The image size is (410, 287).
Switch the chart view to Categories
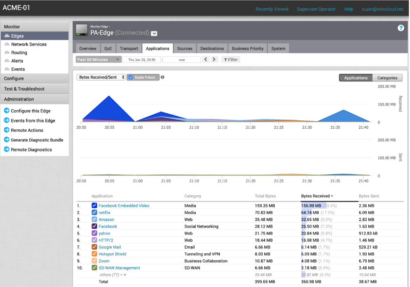pos(388,77)
